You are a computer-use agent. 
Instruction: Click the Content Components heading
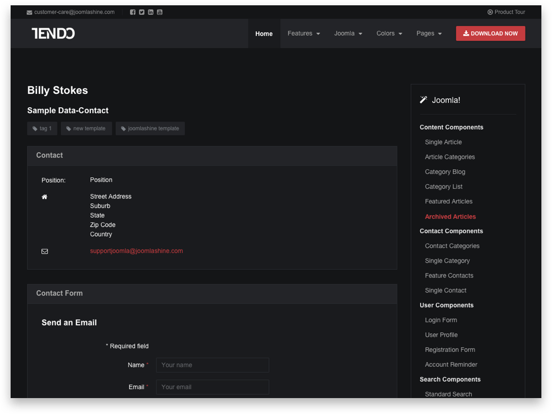(451, 127)
